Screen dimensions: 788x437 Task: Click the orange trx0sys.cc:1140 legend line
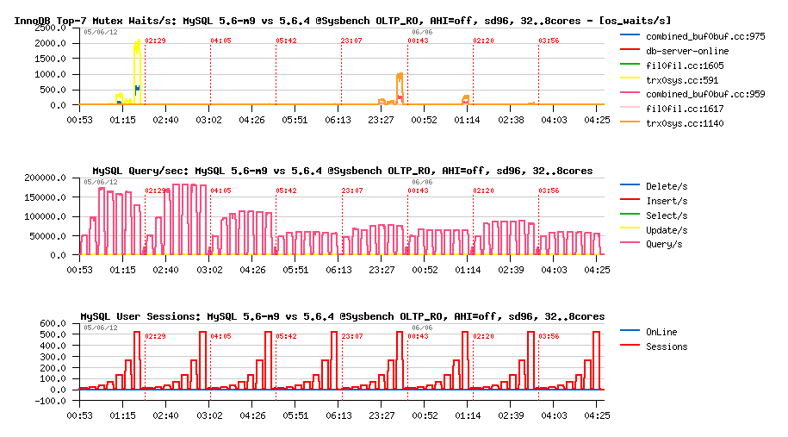[630, 122]
